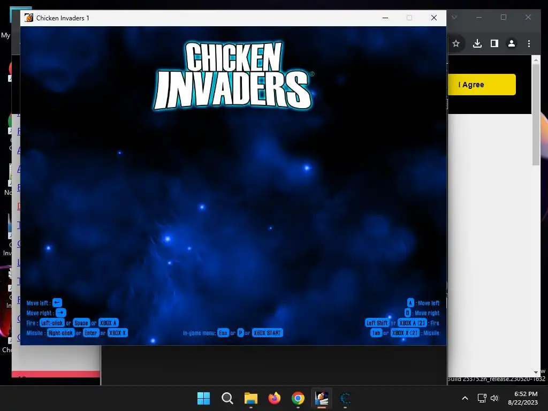This screenshot has height=411, width=548.
Task: Click the yellow I Agree button
Action: [x=482, y=85]
